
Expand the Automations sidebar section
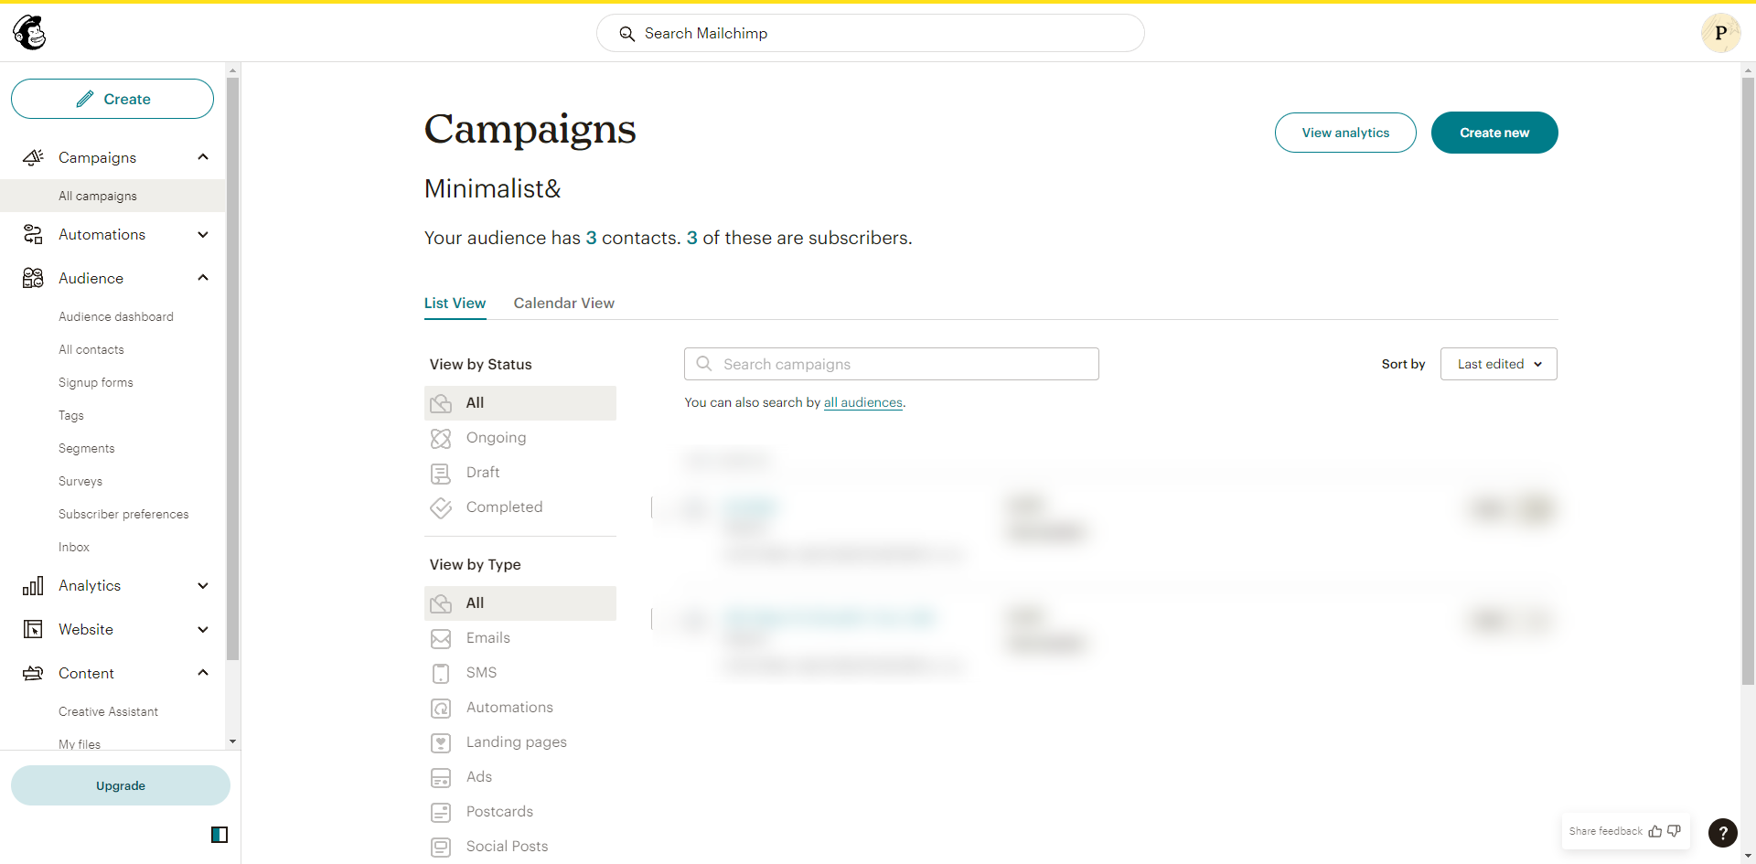[x=203, y=235]
